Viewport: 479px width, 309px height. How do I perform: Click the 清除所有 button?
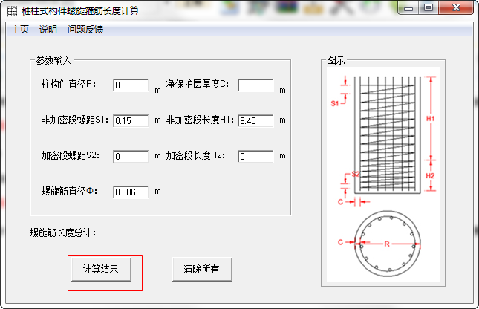coord(202,269)
